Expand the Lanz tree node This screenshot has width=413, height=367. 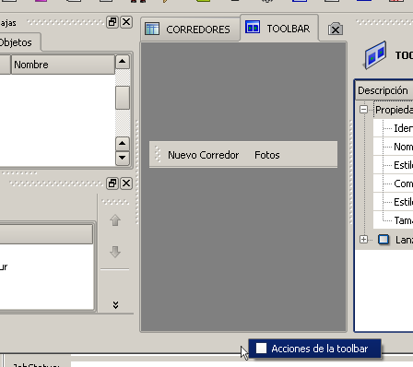363,240
